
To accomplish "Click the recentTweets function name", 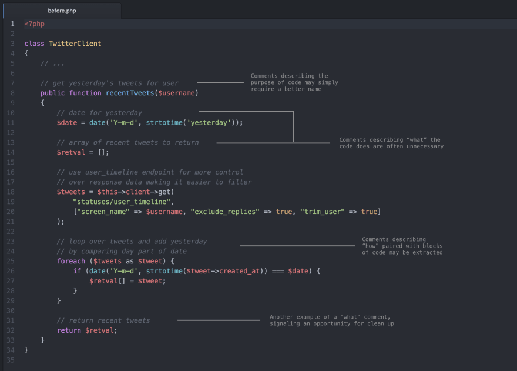I will point(130,93).
